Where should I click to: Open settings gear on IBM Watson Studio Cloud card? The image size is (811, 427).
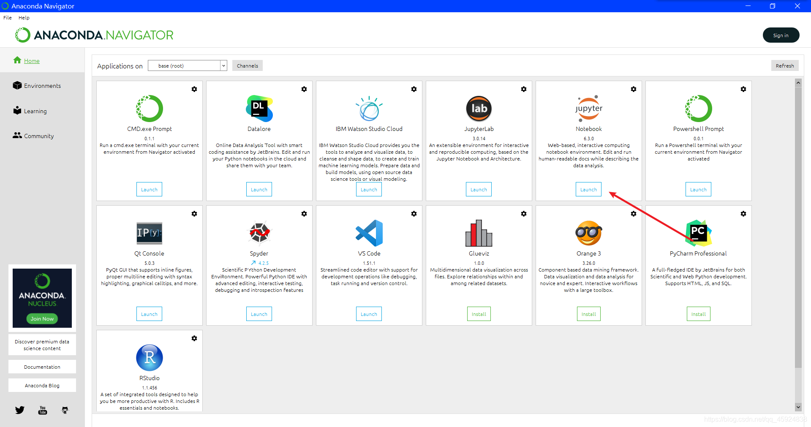coord(414,89)
